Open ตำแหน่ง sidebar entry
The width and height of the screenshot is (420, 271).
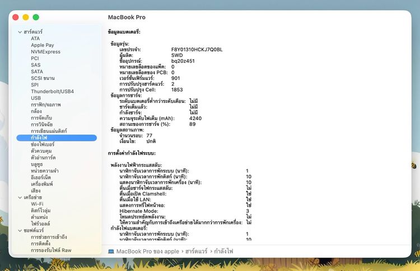point(39,217)
